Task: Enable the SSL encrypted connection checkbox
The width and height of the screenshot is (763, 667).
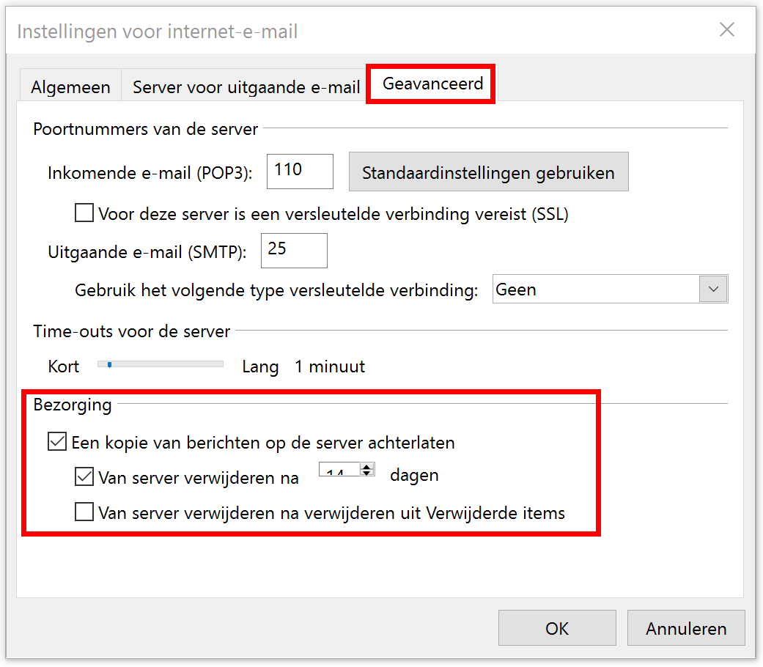Action: (85, 214)
